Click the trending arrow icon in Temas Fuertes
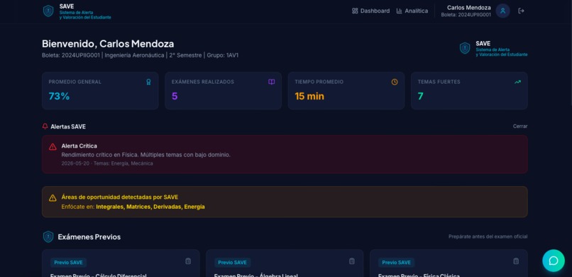This screenshot has height=277, width=572. tap(517, 82)
